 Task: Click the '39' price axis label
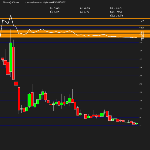(141, 67)
